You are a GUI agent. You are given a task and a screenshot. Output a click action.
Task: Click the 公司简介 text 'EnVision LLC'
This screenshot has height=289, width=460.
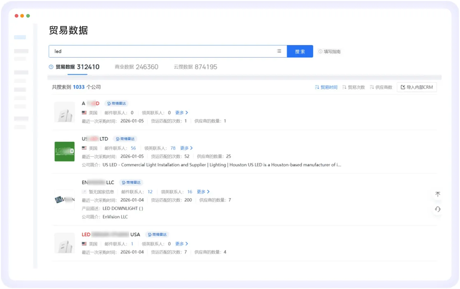click(x=115, y=217)
